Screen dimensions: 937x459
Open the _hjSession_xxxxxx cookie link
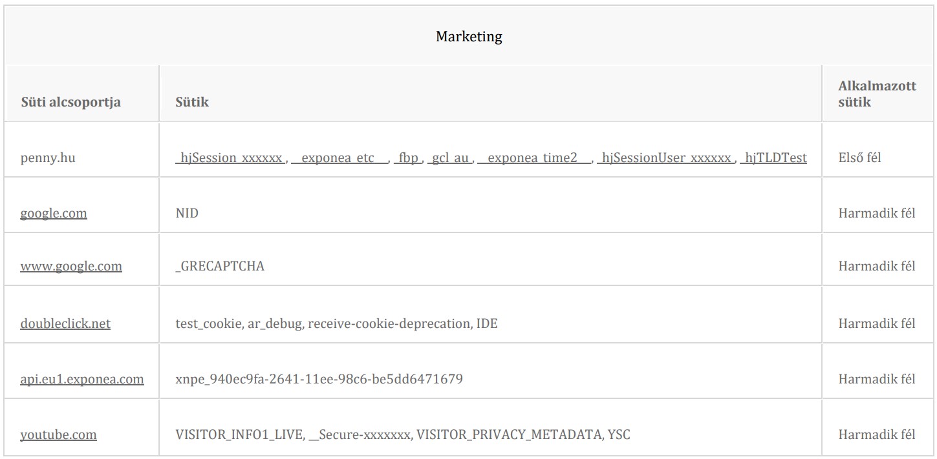point(230,158)
